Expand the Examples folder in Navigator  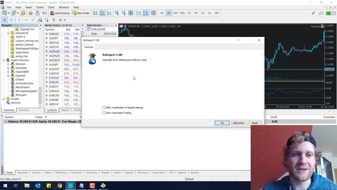point(8,68)
